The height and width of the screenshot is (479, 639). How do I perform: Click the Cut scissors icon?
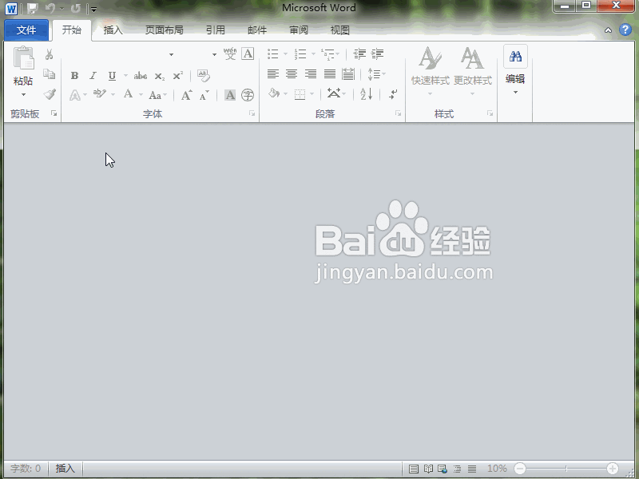(50, 54)
